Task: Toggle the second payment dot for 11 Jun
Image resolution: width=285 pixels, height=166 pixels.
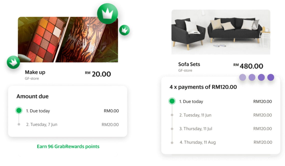Action: tap(172, 115)
